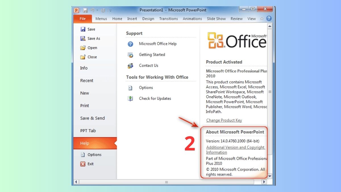This screenshot has height=192, width=341.
Task: Click the Save As icon in sidebar
Action: pos(83,39)
